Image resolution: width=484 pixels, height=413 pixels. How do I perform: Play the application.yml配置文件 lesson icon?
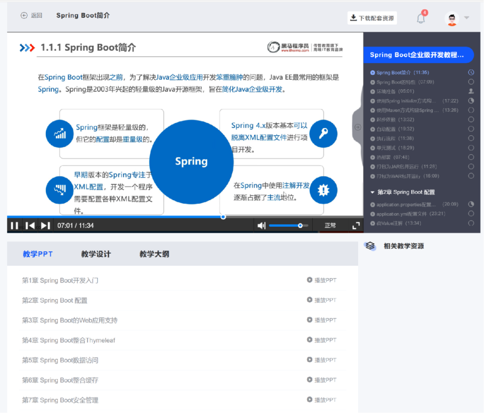click(372, 214)
